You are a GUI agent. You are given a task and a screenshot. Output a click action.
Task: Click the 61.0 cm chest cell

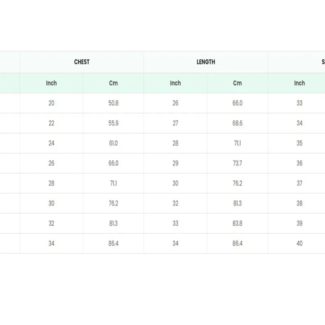tap(113, 143)
